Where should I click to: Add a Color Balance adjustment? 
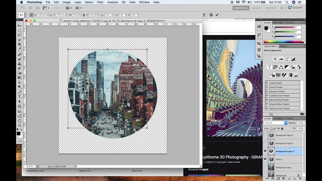pos(281,67)
